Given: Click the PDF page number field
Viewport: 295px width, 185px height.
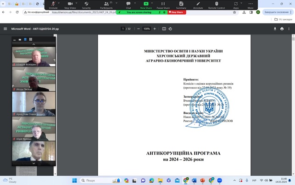Looking at the screenshot, I should point(123,29).
